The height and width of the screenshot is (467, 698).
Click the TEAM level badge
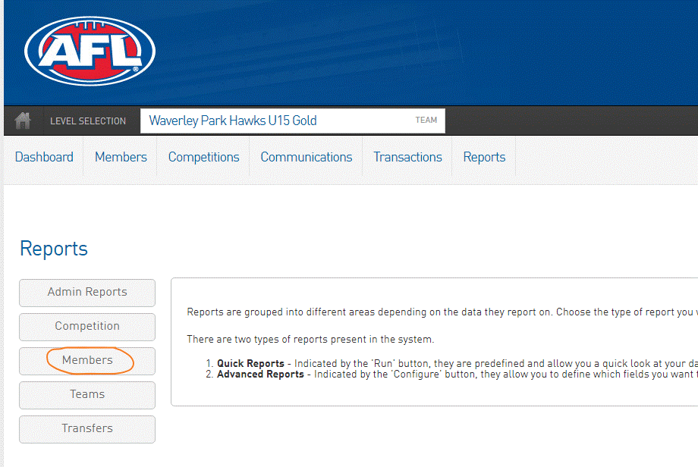tap(426, 121)
